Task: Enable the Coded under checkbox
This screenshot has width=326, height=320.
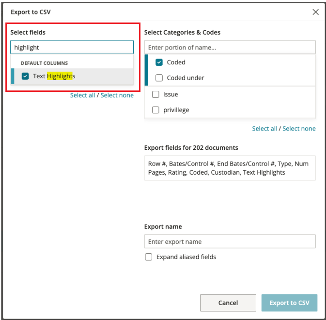Action: click(x=159, y=78)
